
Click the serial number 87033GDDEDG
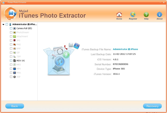121,64
